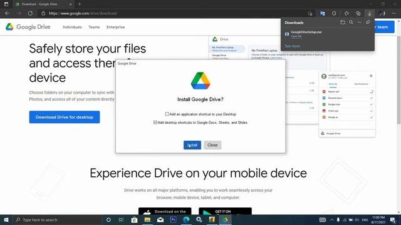The height and width of the screenshot is (225, 401).
Task: Click the Google Drive logo in header
Action: (x=28, y=27)
